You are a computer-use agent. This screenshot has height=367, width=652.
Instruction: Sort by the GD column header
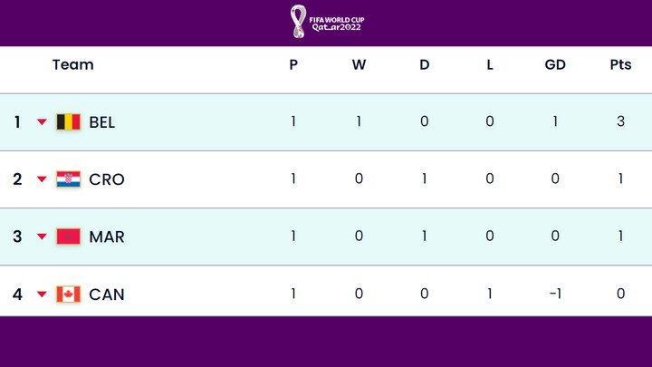coord(555,65)
